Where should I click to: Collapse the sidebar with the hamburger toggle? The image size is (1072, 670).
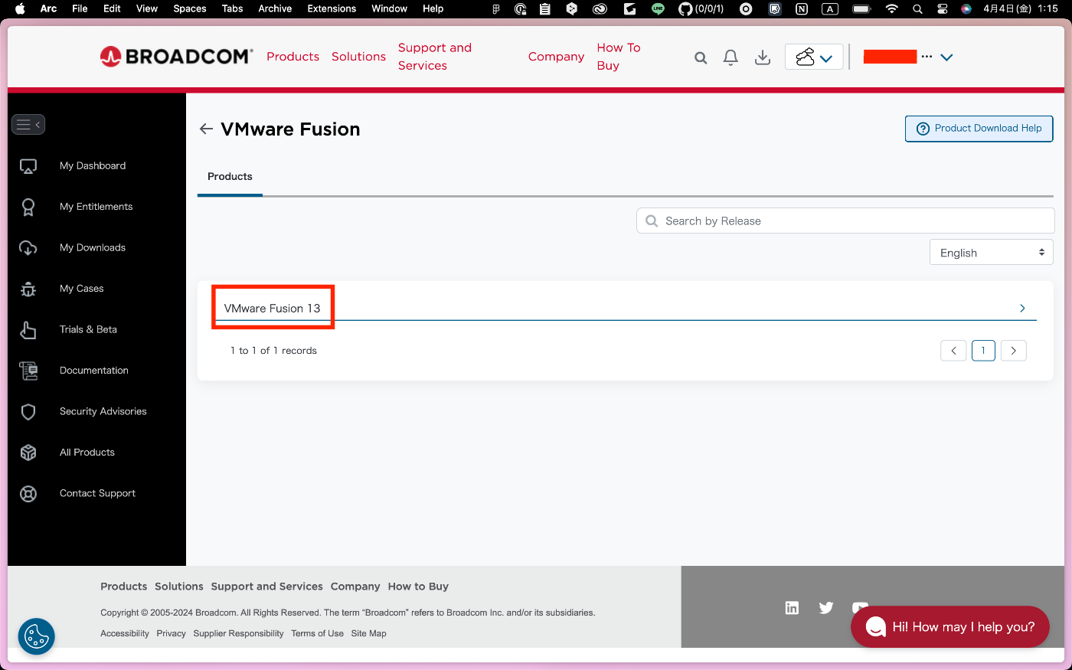(28, 124)
